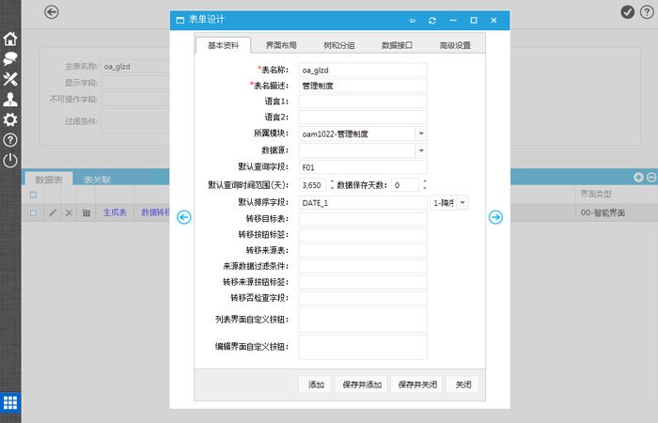Select the 数据表 tab in background
658x423 pixels.
[49, 180]
